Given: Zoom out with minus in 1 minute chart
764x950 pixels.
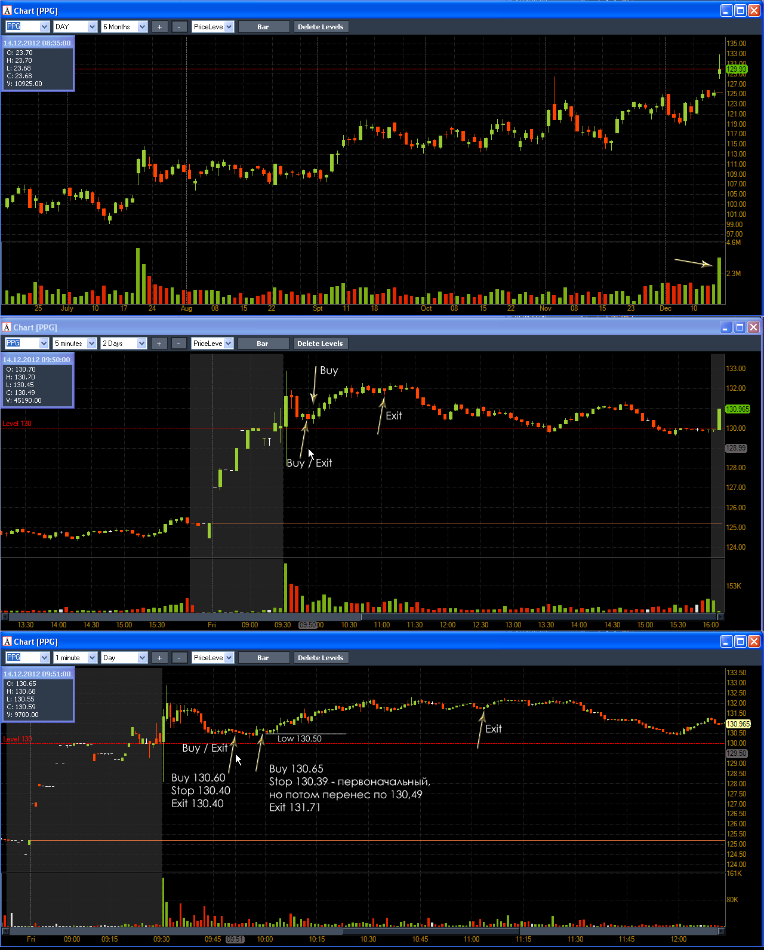Looking at the screenshot, I should coord(180,658).
